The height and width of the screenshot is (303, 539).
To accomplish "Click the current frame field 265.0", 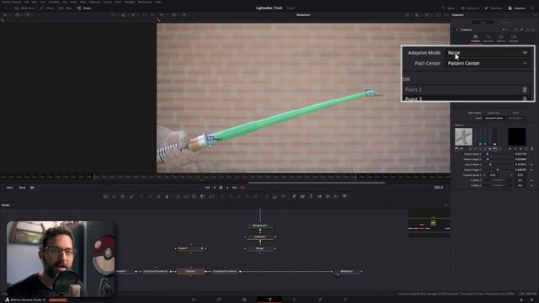I will [x=439, y=187].
